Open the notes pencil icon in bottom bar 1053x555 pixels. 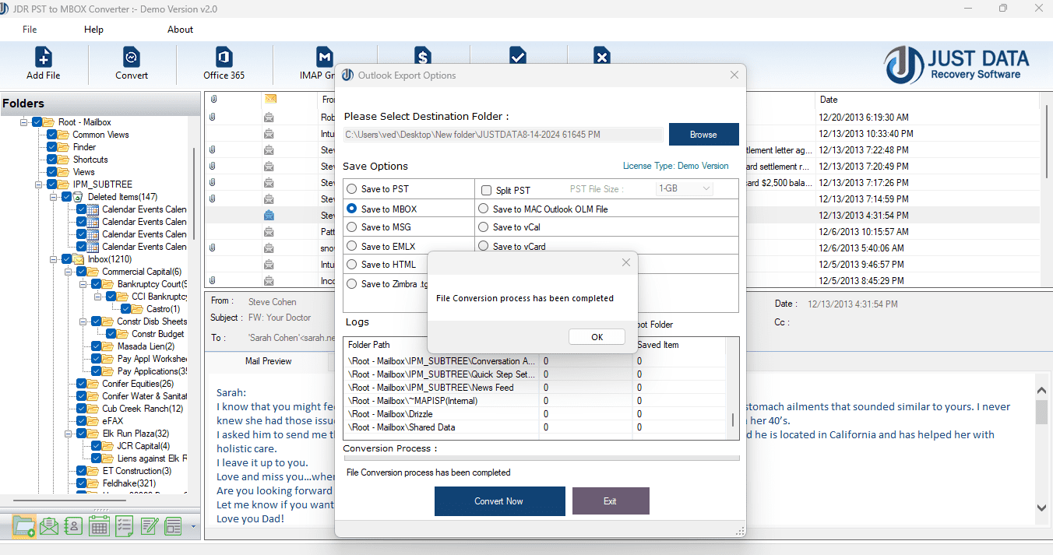coord(149,526)
